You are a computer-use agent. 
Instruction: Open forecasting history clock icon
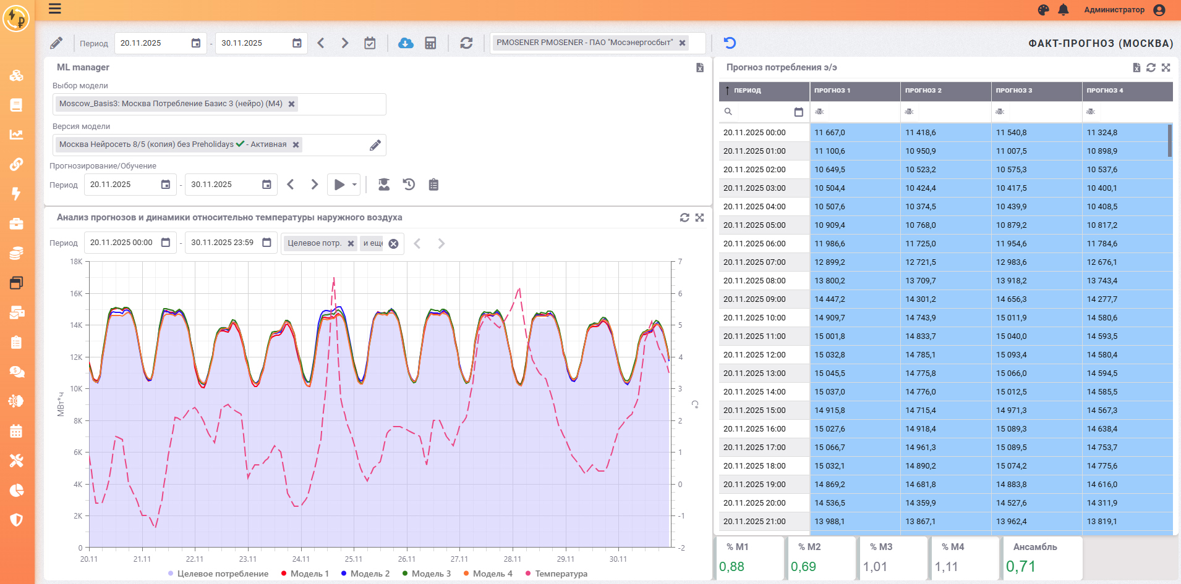[409, 184]
